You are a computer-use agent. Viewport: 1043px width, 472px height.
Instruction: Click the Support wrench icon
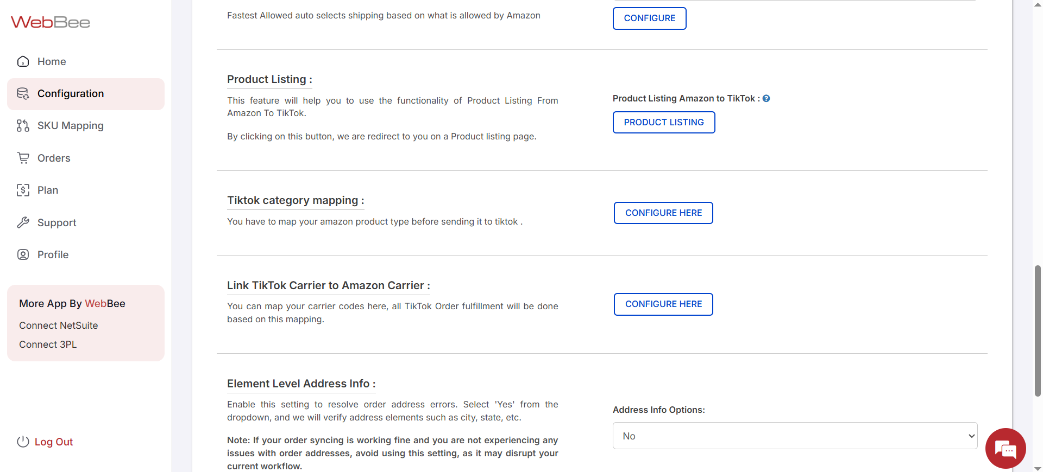(23, 222)
